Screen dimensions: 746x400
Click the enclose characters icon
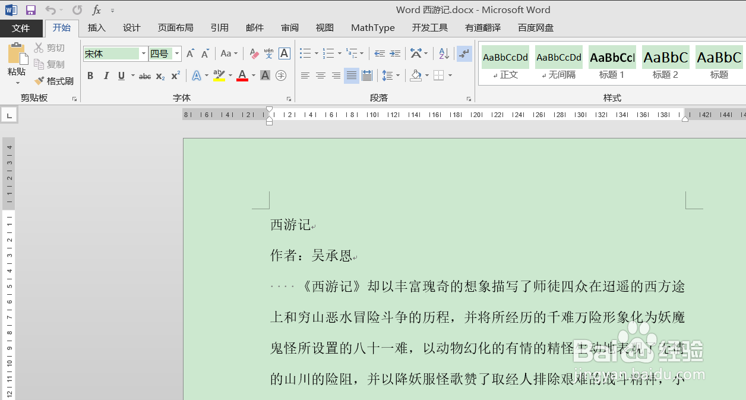coord(280,75)
